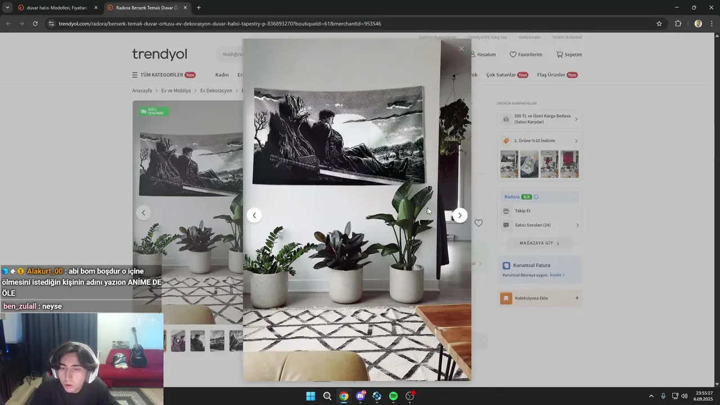Bookmark this page with the star icon
The width and height of the screenshot is (720, 405).
[659, 24]
